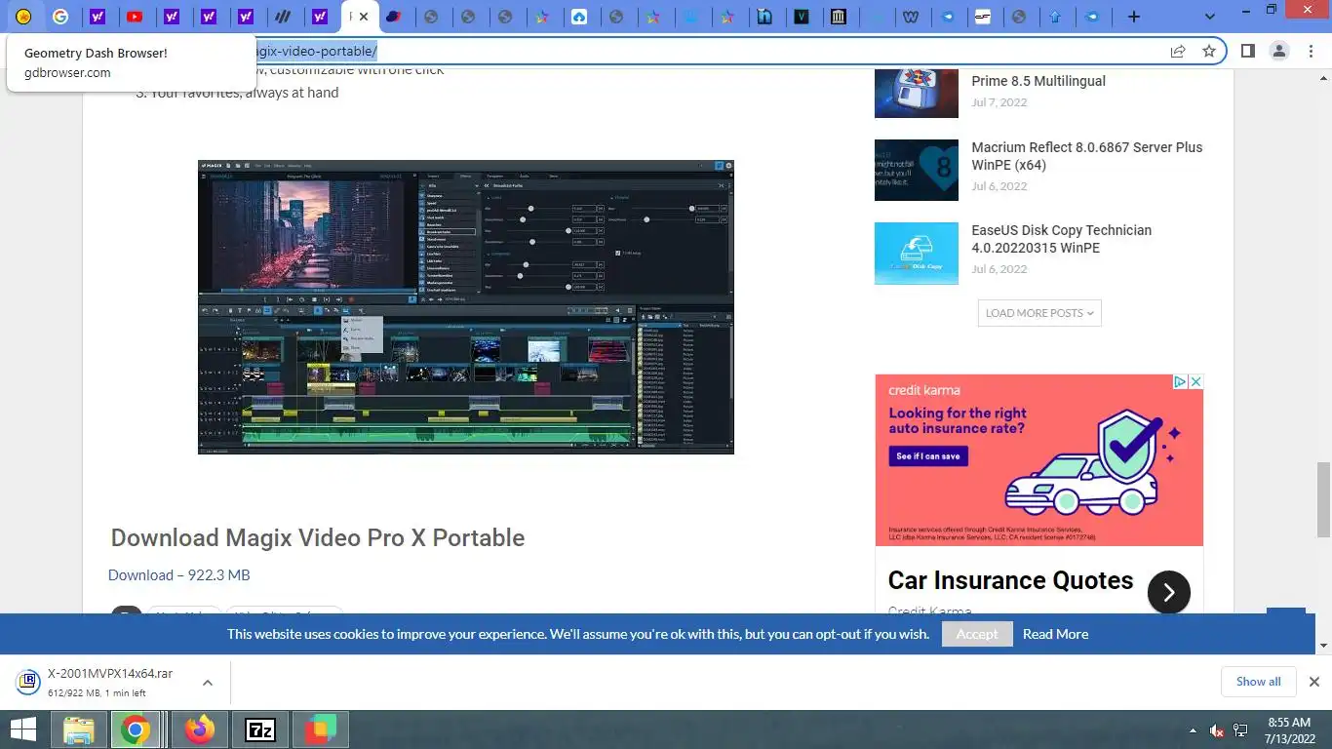Switch to the Geometry Dash Browser tab

pyautogui.click(x=23, y=17)
